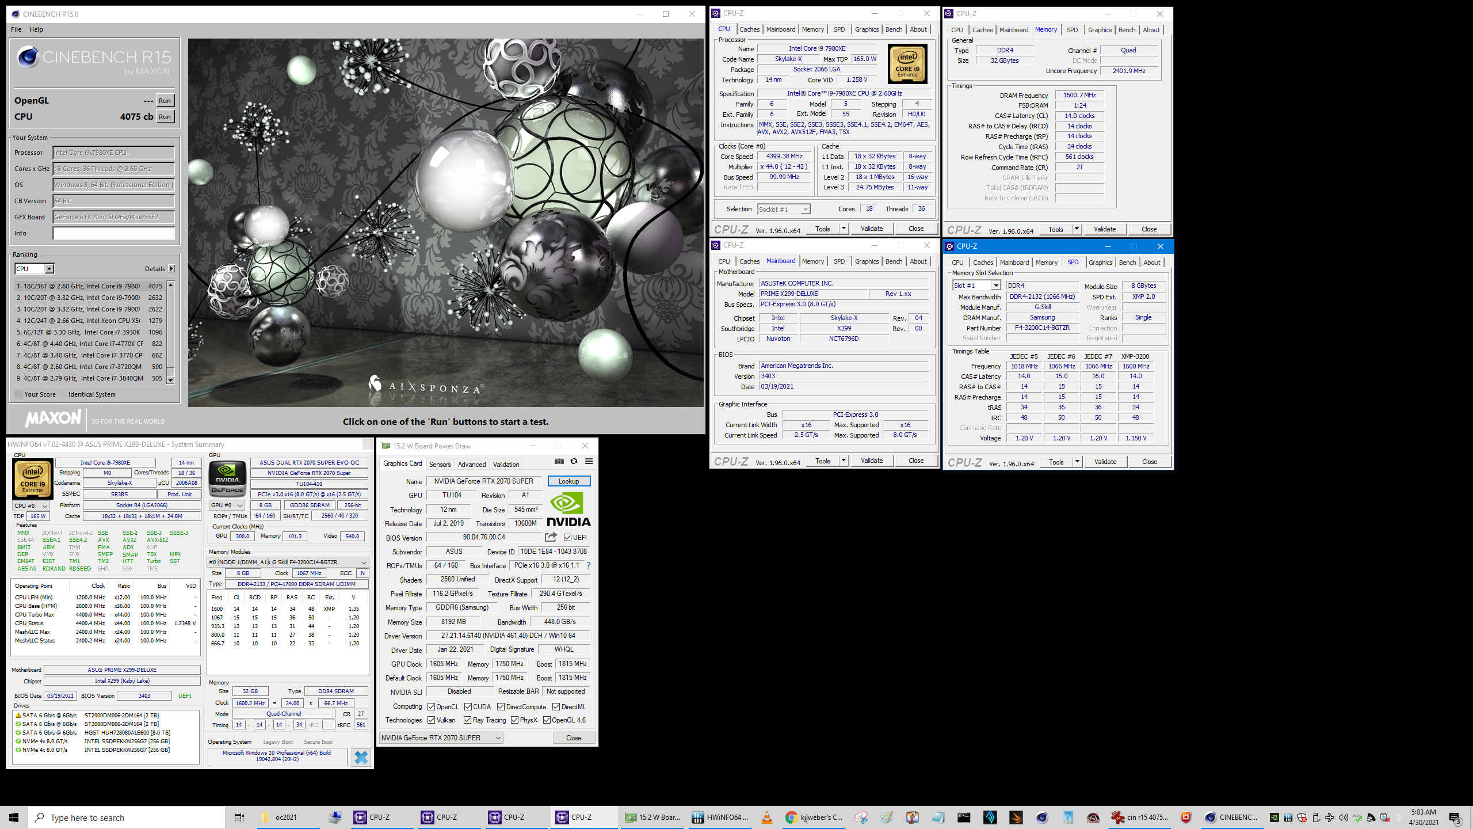Open the command prompt taskbar icon
1473x829 pixels.
coord(964,817)
